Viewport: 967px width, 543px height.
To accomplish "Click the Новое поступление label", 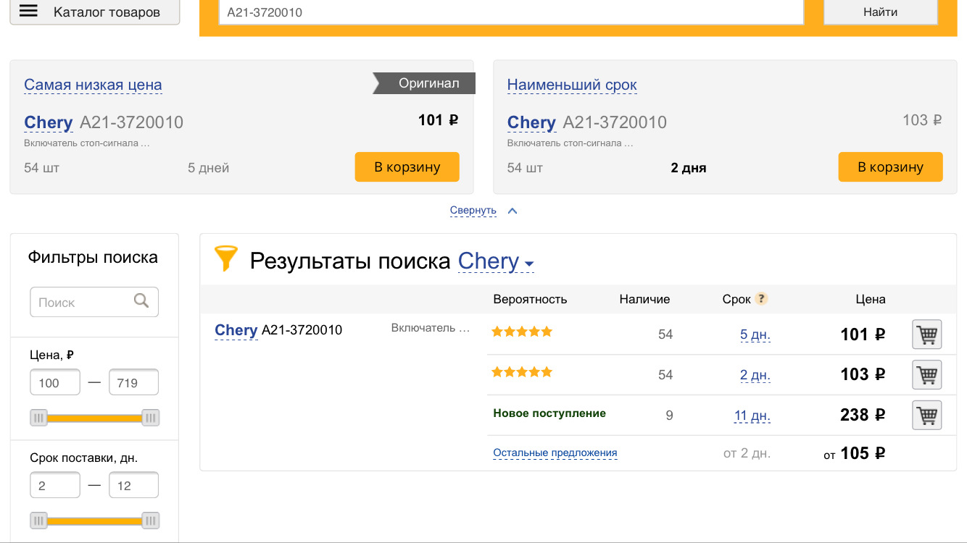I will point(549,413).
